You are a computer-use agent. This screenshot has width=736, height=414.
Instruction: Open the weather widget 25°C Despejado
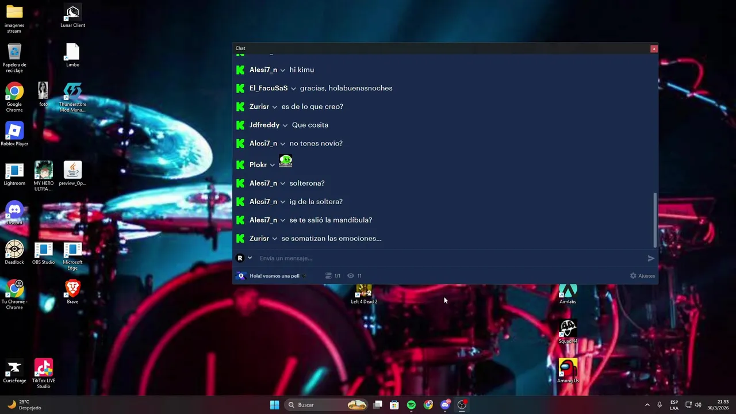click(x=23, y=405)
